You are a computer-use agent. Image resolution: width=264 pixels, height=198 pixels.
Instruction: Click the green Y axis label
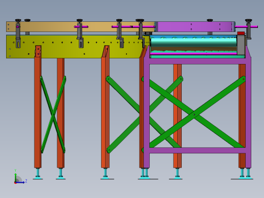click(15, 171)
